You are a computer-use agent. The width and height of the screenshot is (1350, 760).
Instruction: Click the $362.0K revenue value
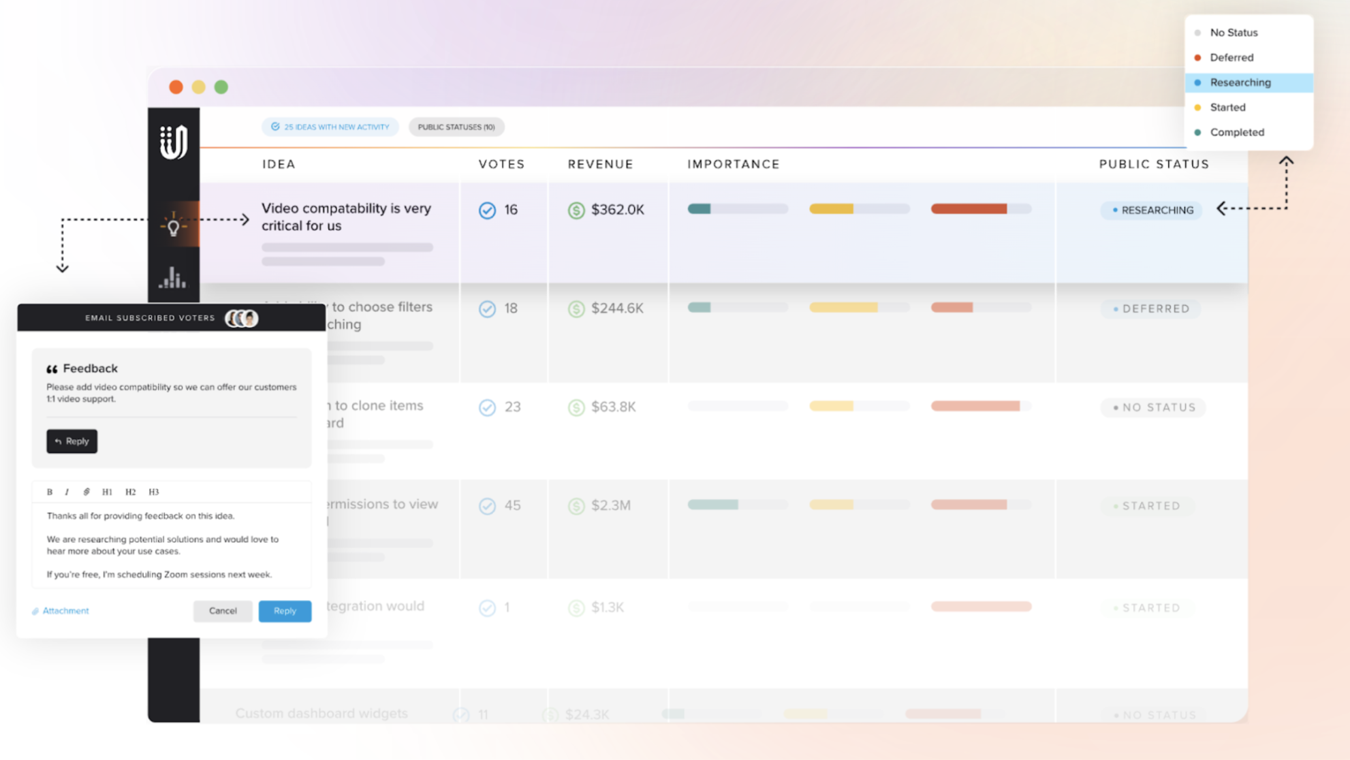coord(617,210)
